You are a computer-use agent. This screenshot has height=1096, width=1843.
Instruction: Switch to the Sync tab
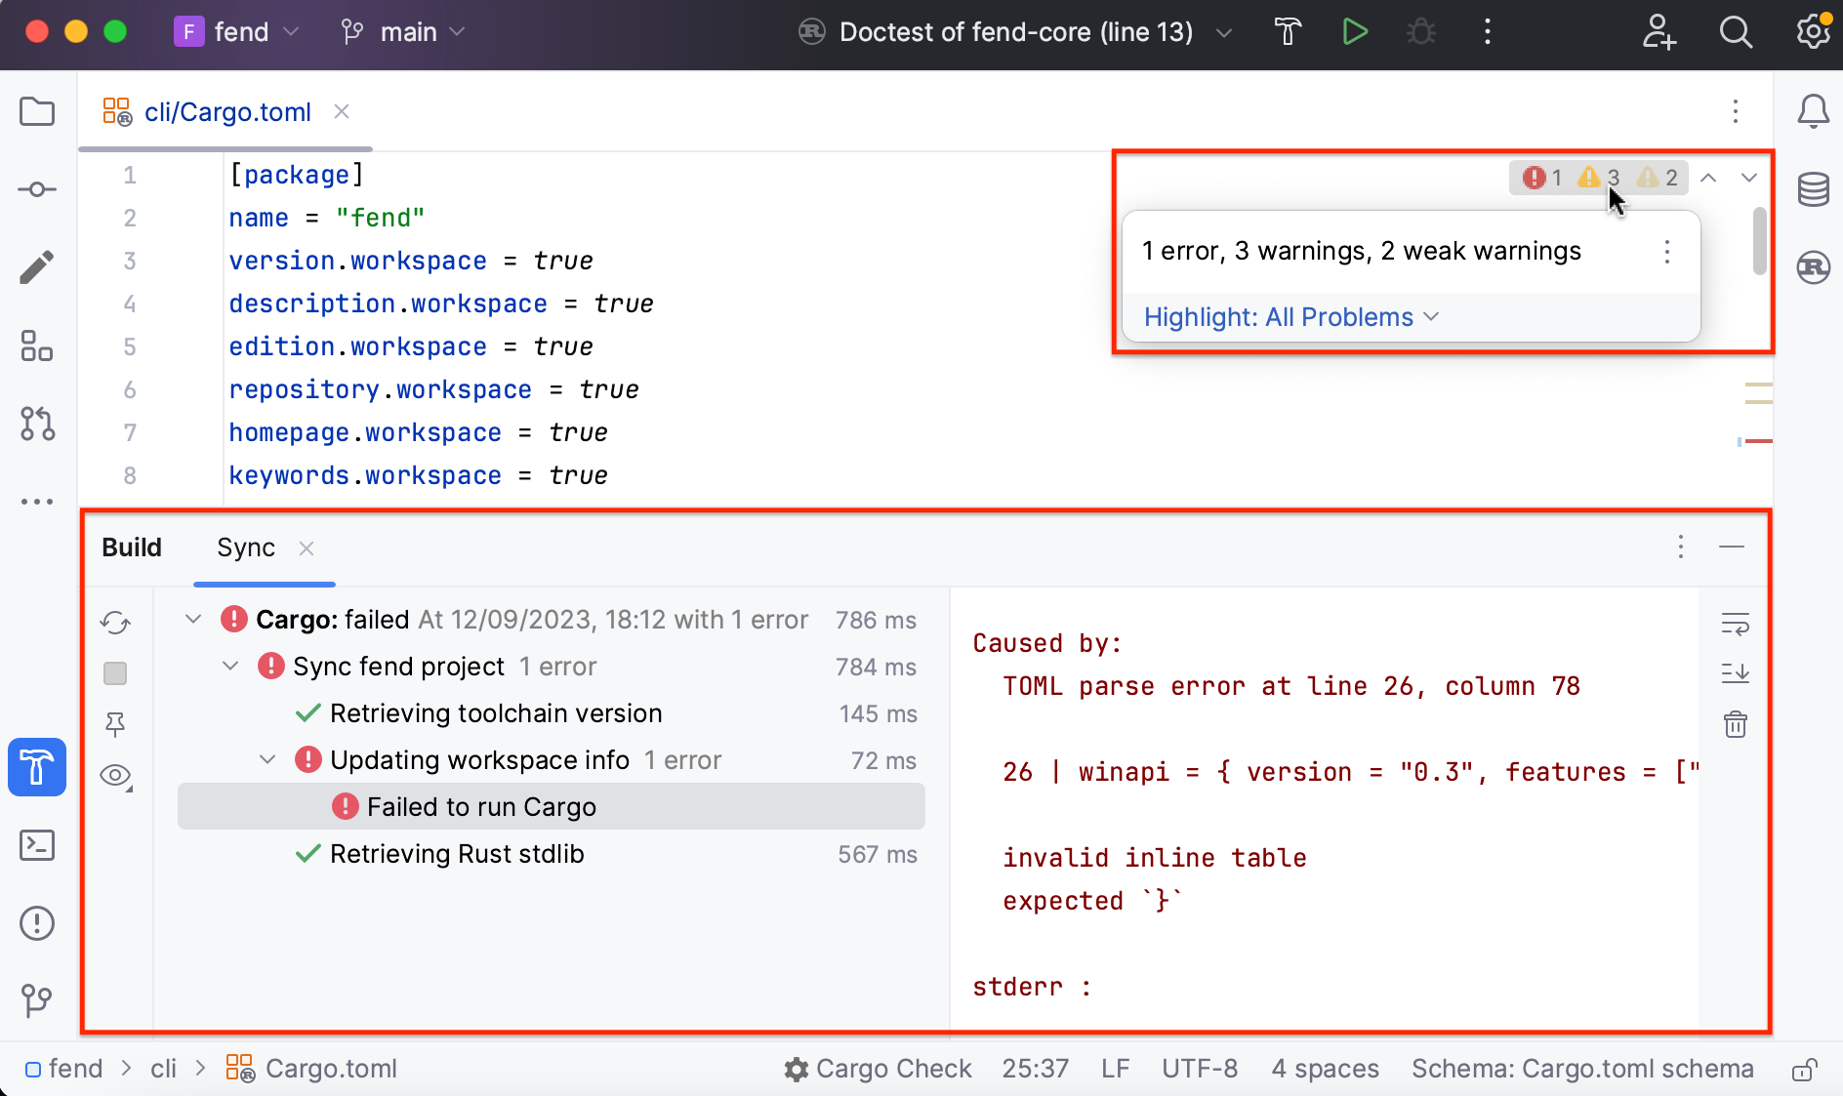point(245,548)
